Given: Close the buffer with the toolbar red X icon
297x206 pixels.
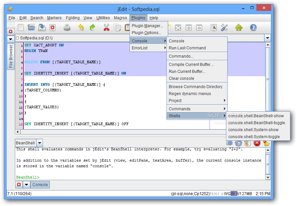Looking at the screenshot, I should [x=53, y=27].
